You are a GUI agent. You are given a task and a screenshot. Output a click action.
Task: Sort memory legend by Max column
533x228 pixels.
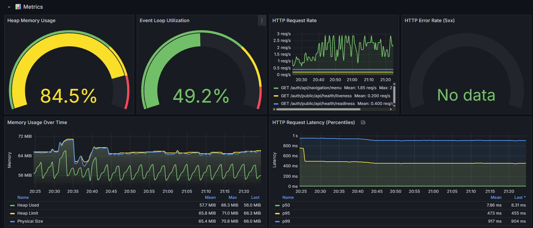point(233,197)
